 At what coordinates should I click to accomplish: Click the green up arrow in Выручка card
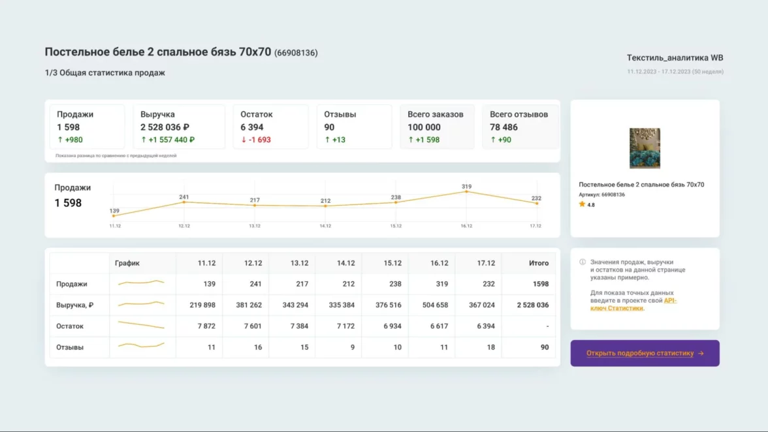[x=144, y=140]
